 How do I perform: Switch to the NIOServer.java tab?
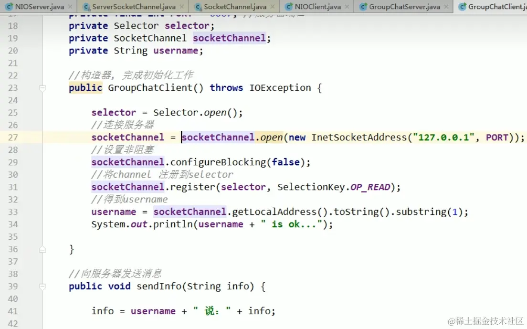(39, 7)
